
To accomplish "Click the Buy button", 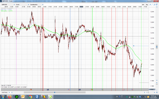I will tap(147, 5).
